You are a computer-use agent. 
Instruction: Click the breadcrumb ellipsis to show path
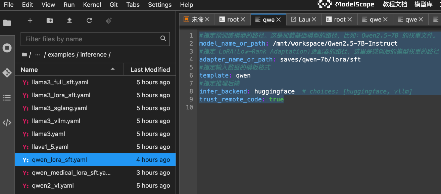point(38,54)
